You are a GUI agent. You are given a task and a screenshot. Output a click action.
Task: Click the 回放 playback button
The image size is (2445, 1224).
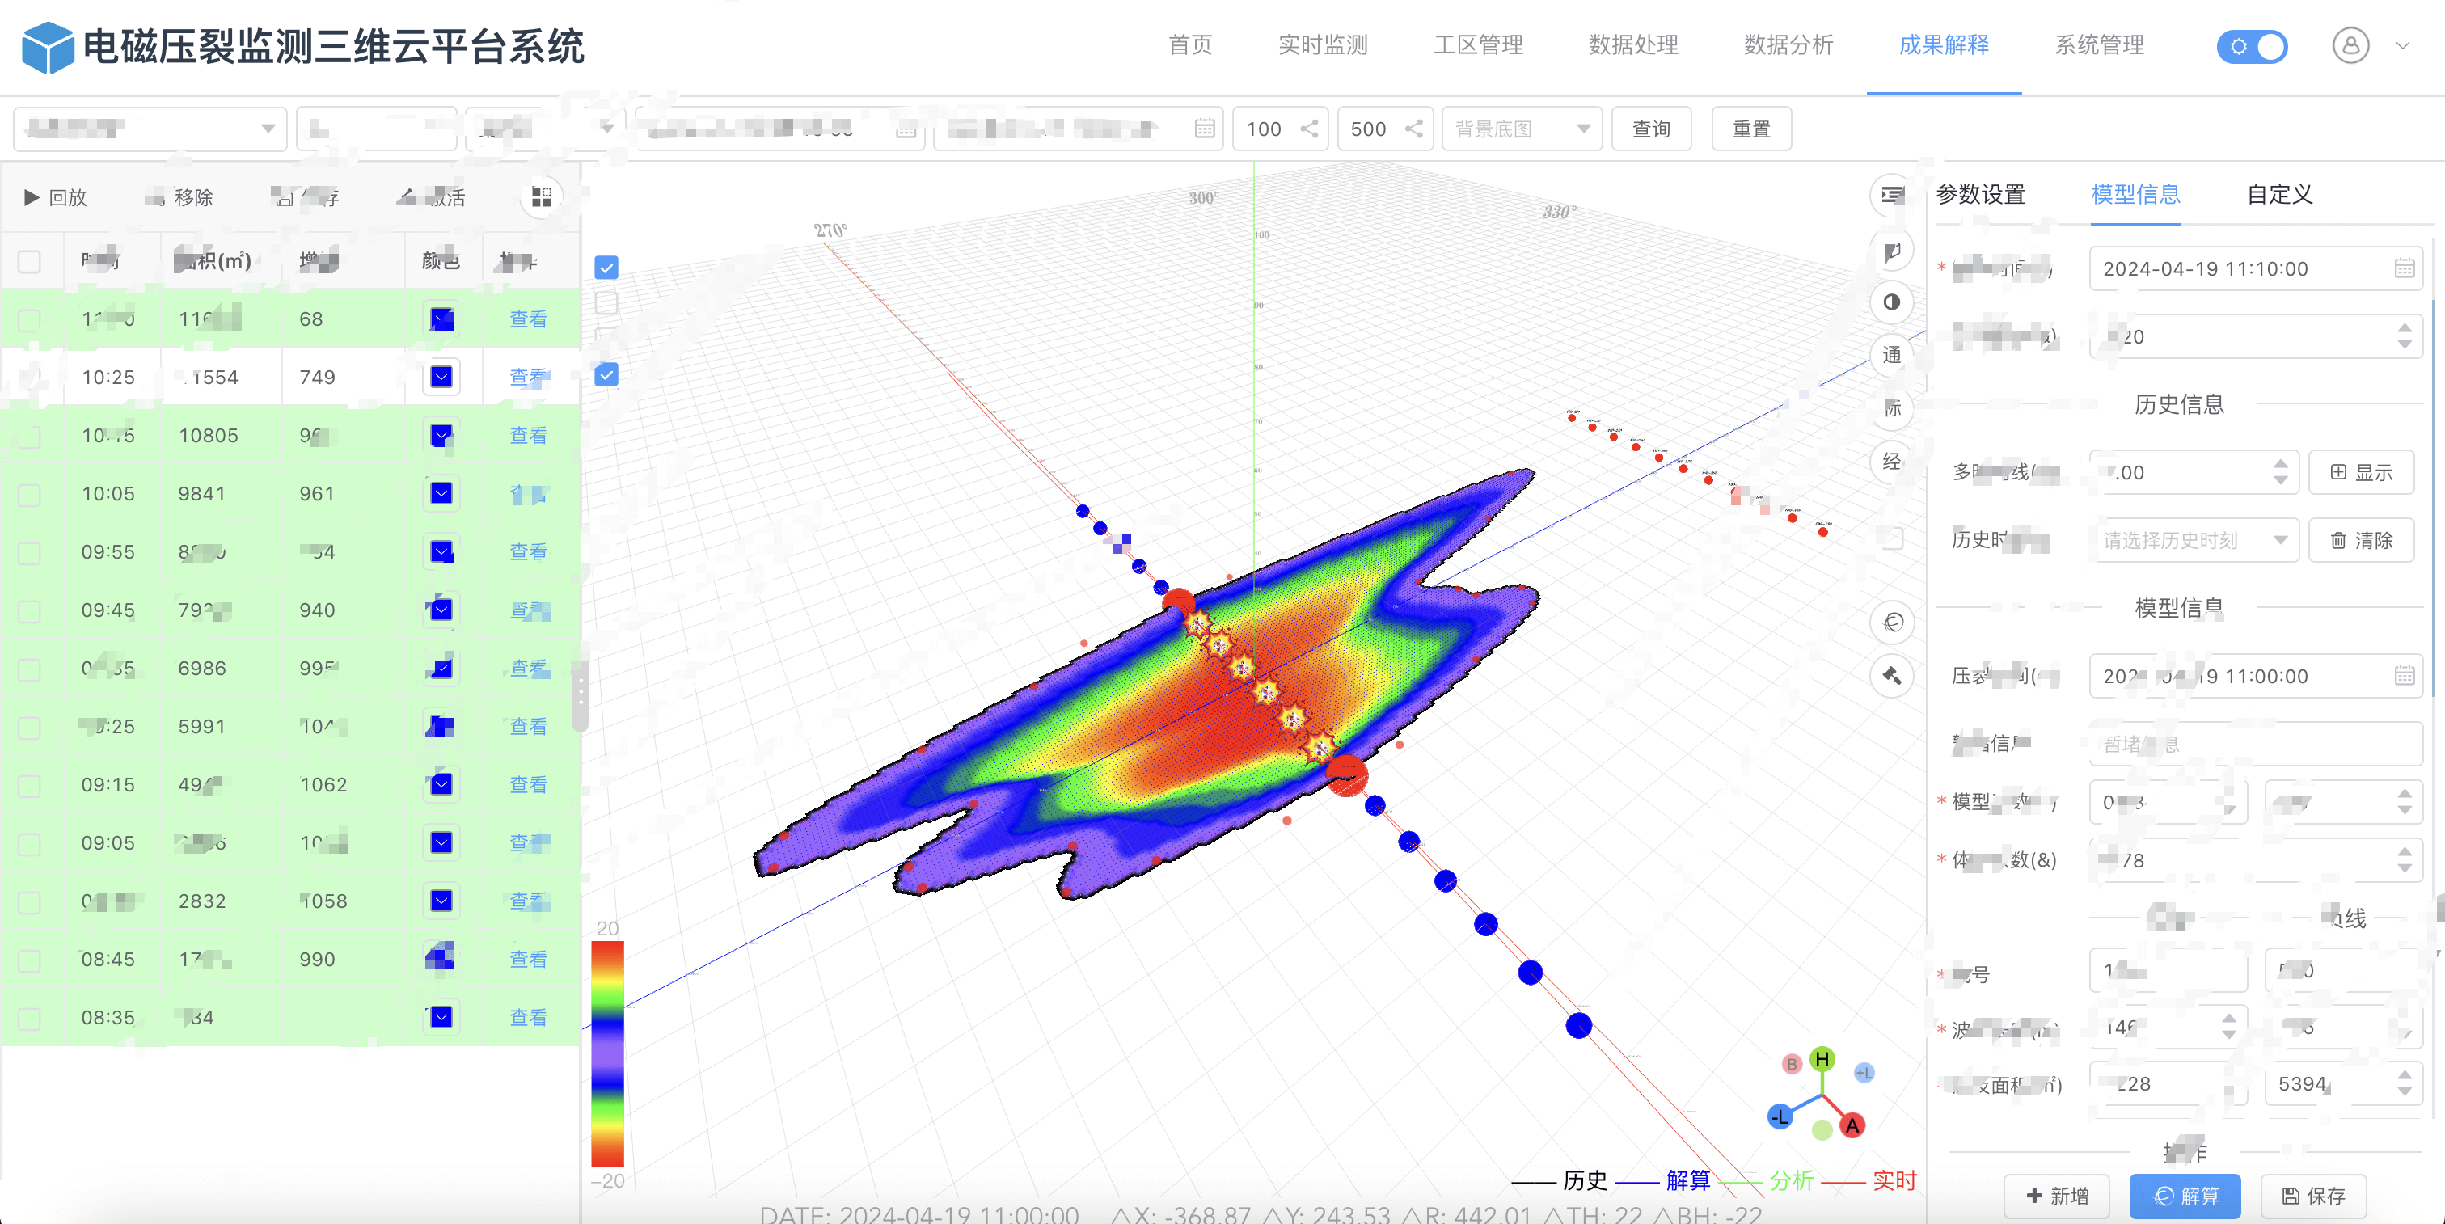click(54, 197)
